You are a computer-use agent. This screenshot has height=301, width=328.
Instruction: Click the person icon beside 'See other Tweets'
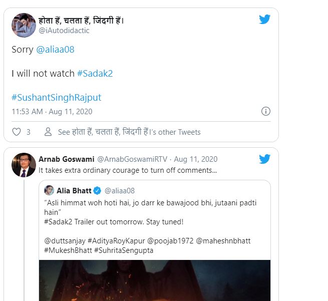[48, 132]
